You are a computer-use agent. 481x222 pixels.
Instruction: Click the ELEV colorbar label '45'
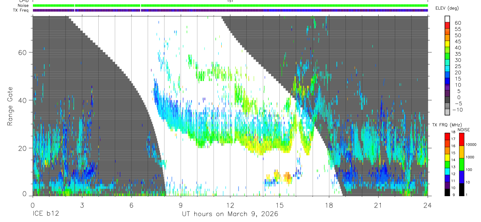coord(458,42)
